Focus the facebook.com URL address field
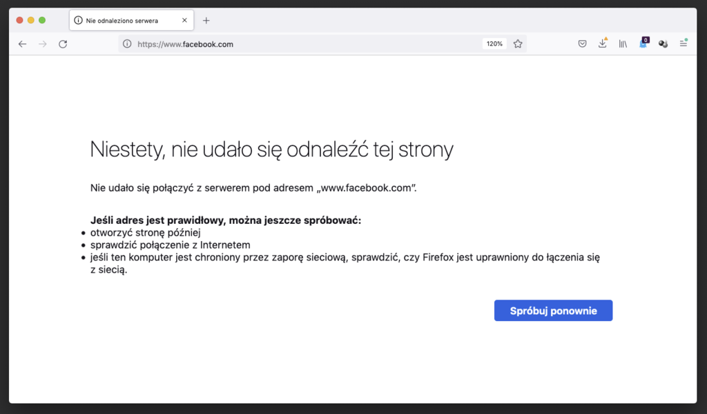Viewport: 707px width, 414px height. click(304, 44)
